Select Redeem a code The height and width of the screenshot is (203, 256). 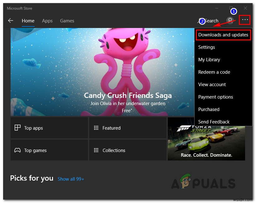[x=214, y=72]
